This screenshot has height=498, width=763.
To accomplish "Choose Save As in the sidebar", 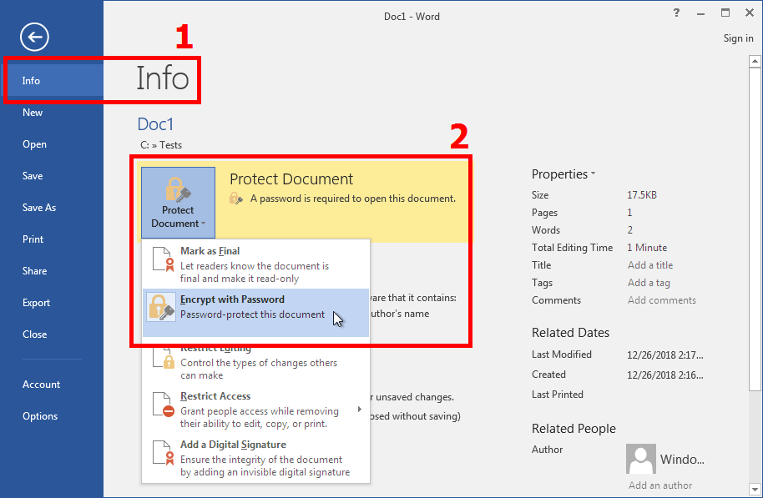I will tap(52, 208).
